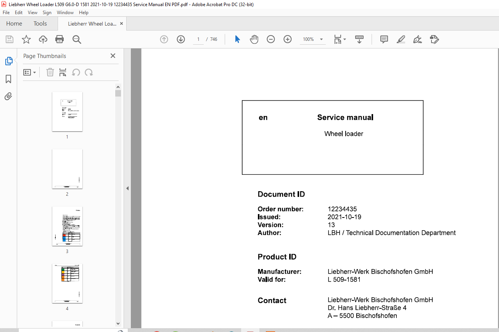Choose the Selection arrow tool
The width and height of the screenshot is (499, 332).
click(x=237, y=39)
